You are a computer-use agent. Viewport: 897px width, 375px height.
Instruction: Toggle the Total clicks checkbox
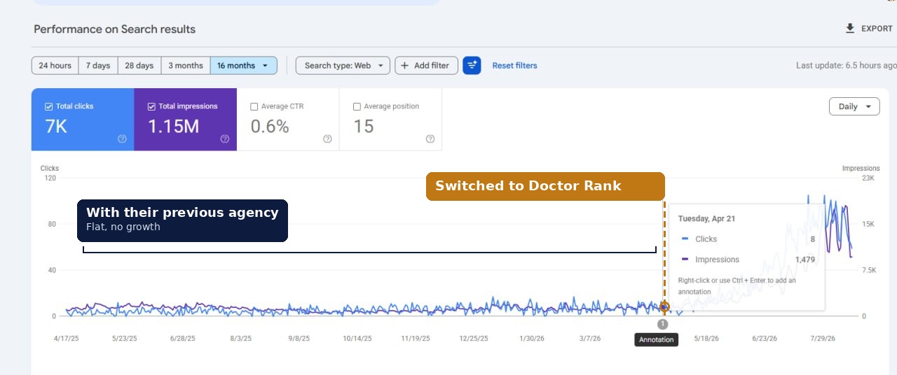click(x=48, y=106)
